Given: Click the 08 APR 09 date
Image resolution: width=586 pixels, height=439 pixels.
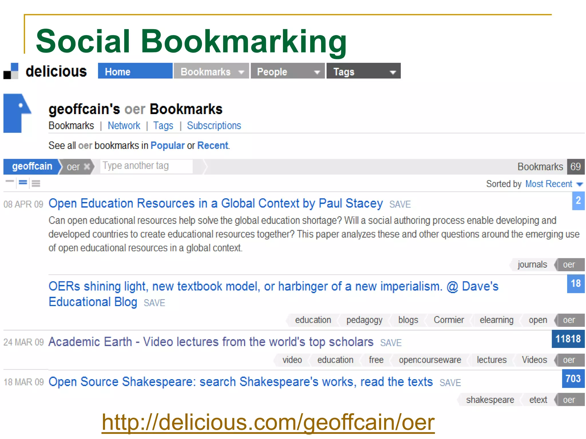Looking at the screenshot, I should coord(23,204).
